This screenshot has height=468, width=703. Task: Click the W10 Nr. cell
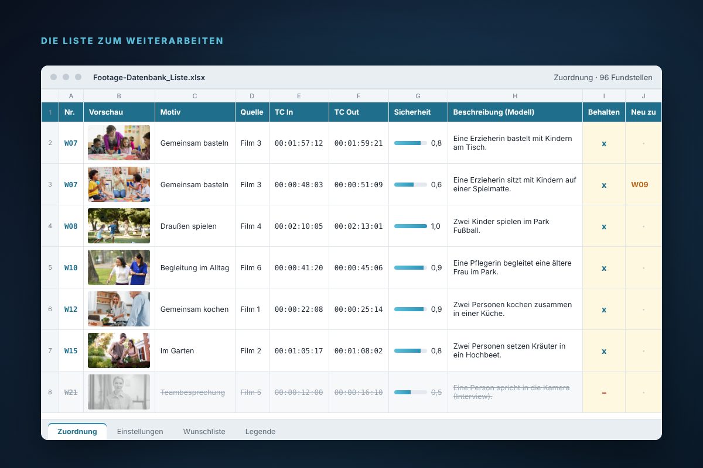pos(71,268)
